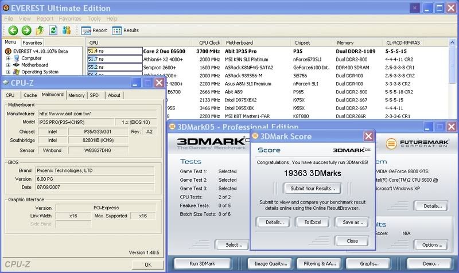Image resolution: width=459 pixels, height=273 pixels.
Task: Click system Details button in 3DMark05 window
Action: coord(432,206)
